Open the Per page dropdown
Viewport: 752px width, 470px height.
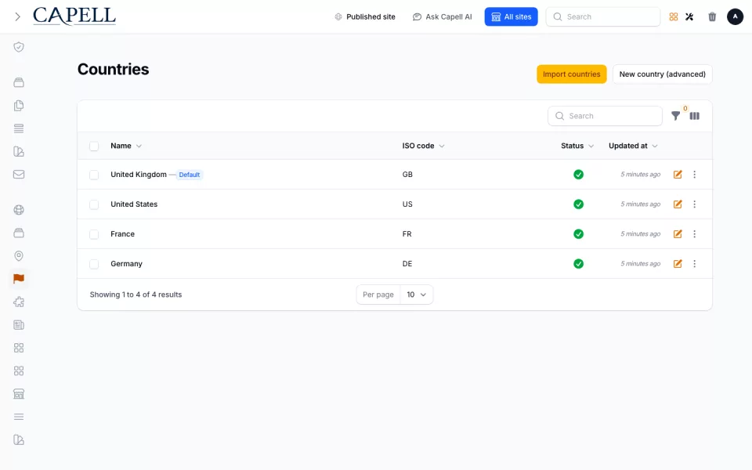(416, 295)
